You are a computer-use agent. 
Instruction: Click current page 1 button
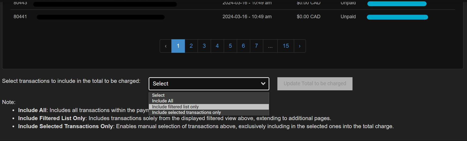coord(178,46)
